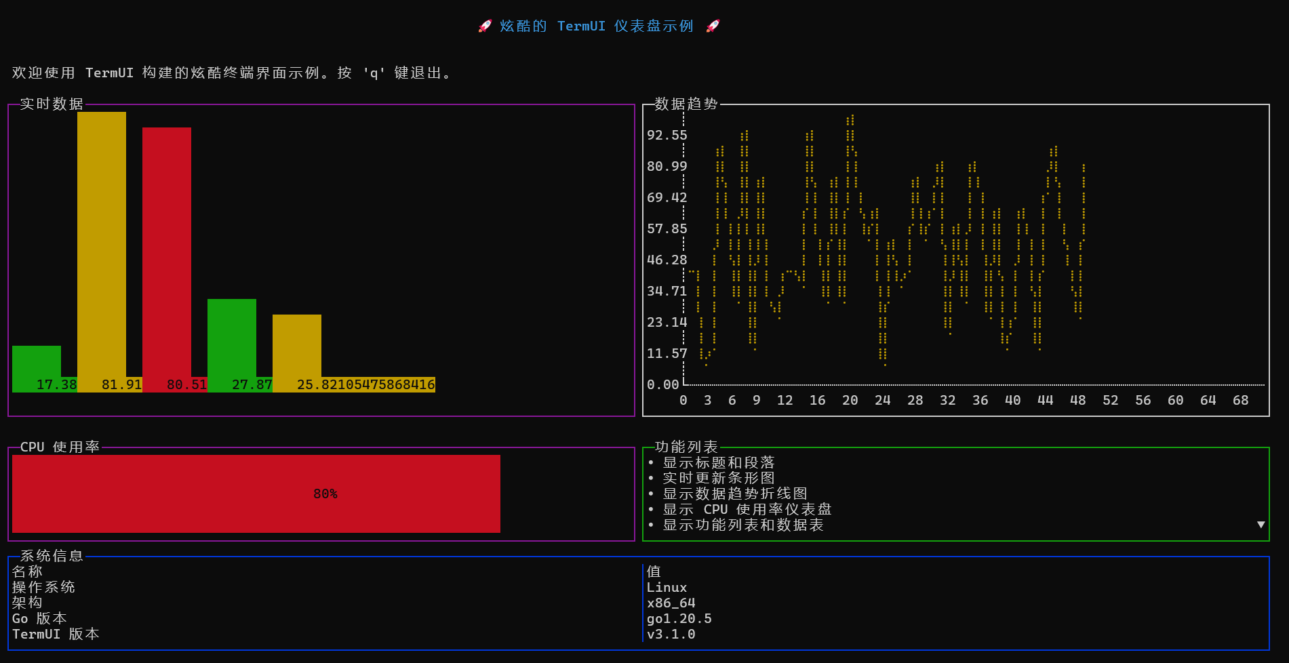The image size is (1289, 663).
Task: Click the 69.42 y-axis label
Action: 667,197
